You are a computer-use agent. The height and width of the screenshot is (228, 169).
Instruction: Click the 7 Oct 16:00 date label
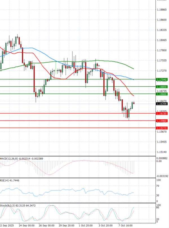tap(126, 225)
